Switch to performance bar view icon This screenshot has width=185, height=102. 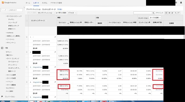[172, 13]
